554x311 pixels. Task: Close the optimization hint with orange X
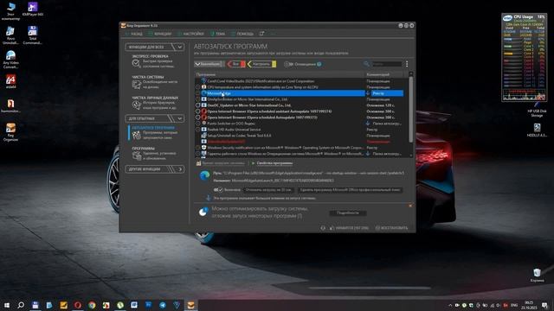[x=410, y=206]
